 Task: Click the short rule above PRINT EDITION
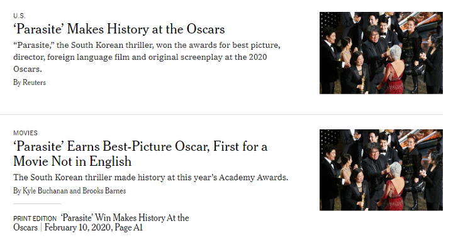37,203
